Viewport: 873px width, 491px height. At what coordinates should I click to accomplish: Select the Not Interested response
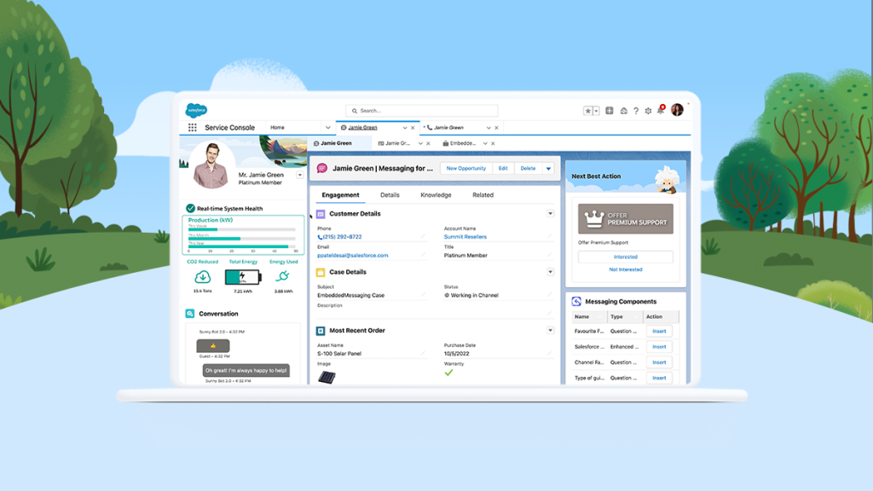point(626,269)
